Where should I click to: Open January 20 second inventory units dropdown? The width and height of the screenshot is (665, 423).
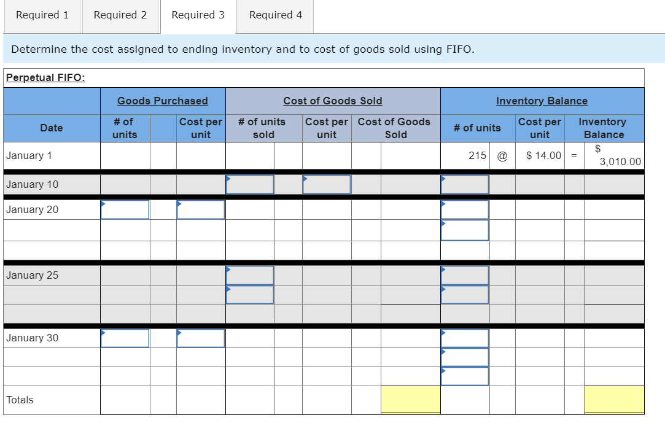(x=465, y=230)
